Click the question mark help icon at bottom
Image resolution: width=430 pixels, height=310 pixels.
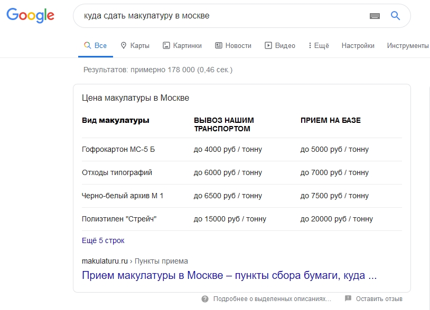point(205,298)
